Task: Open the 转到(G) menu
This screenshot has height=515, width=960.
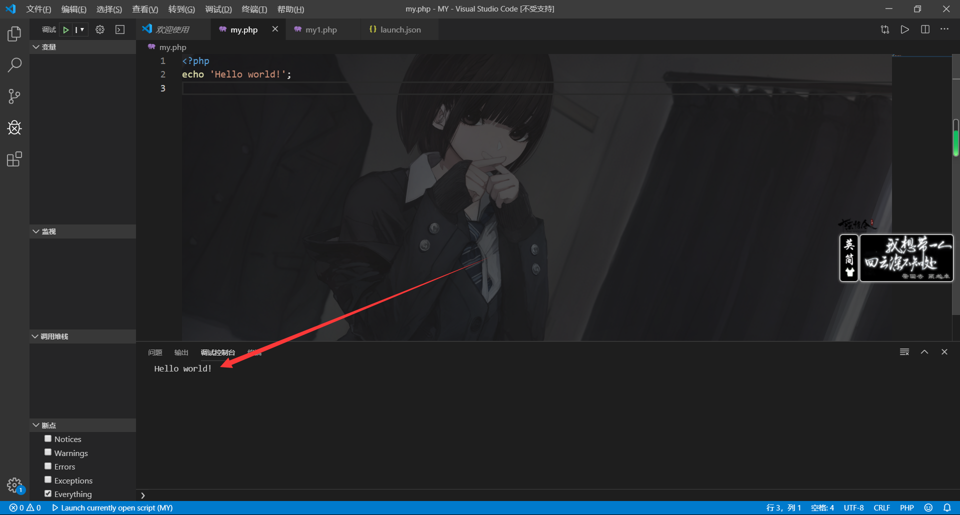Action: (181, 9)
